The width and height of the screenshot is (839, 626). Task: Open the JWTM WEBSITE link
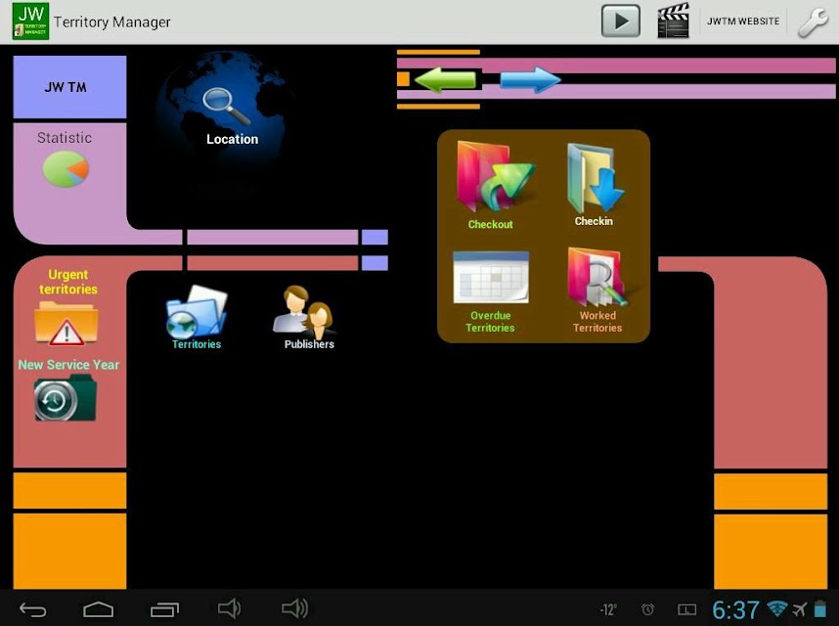[x=743, y=22]
